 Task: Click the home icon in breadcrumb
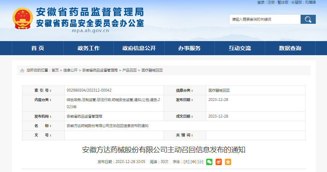(22, 71)
